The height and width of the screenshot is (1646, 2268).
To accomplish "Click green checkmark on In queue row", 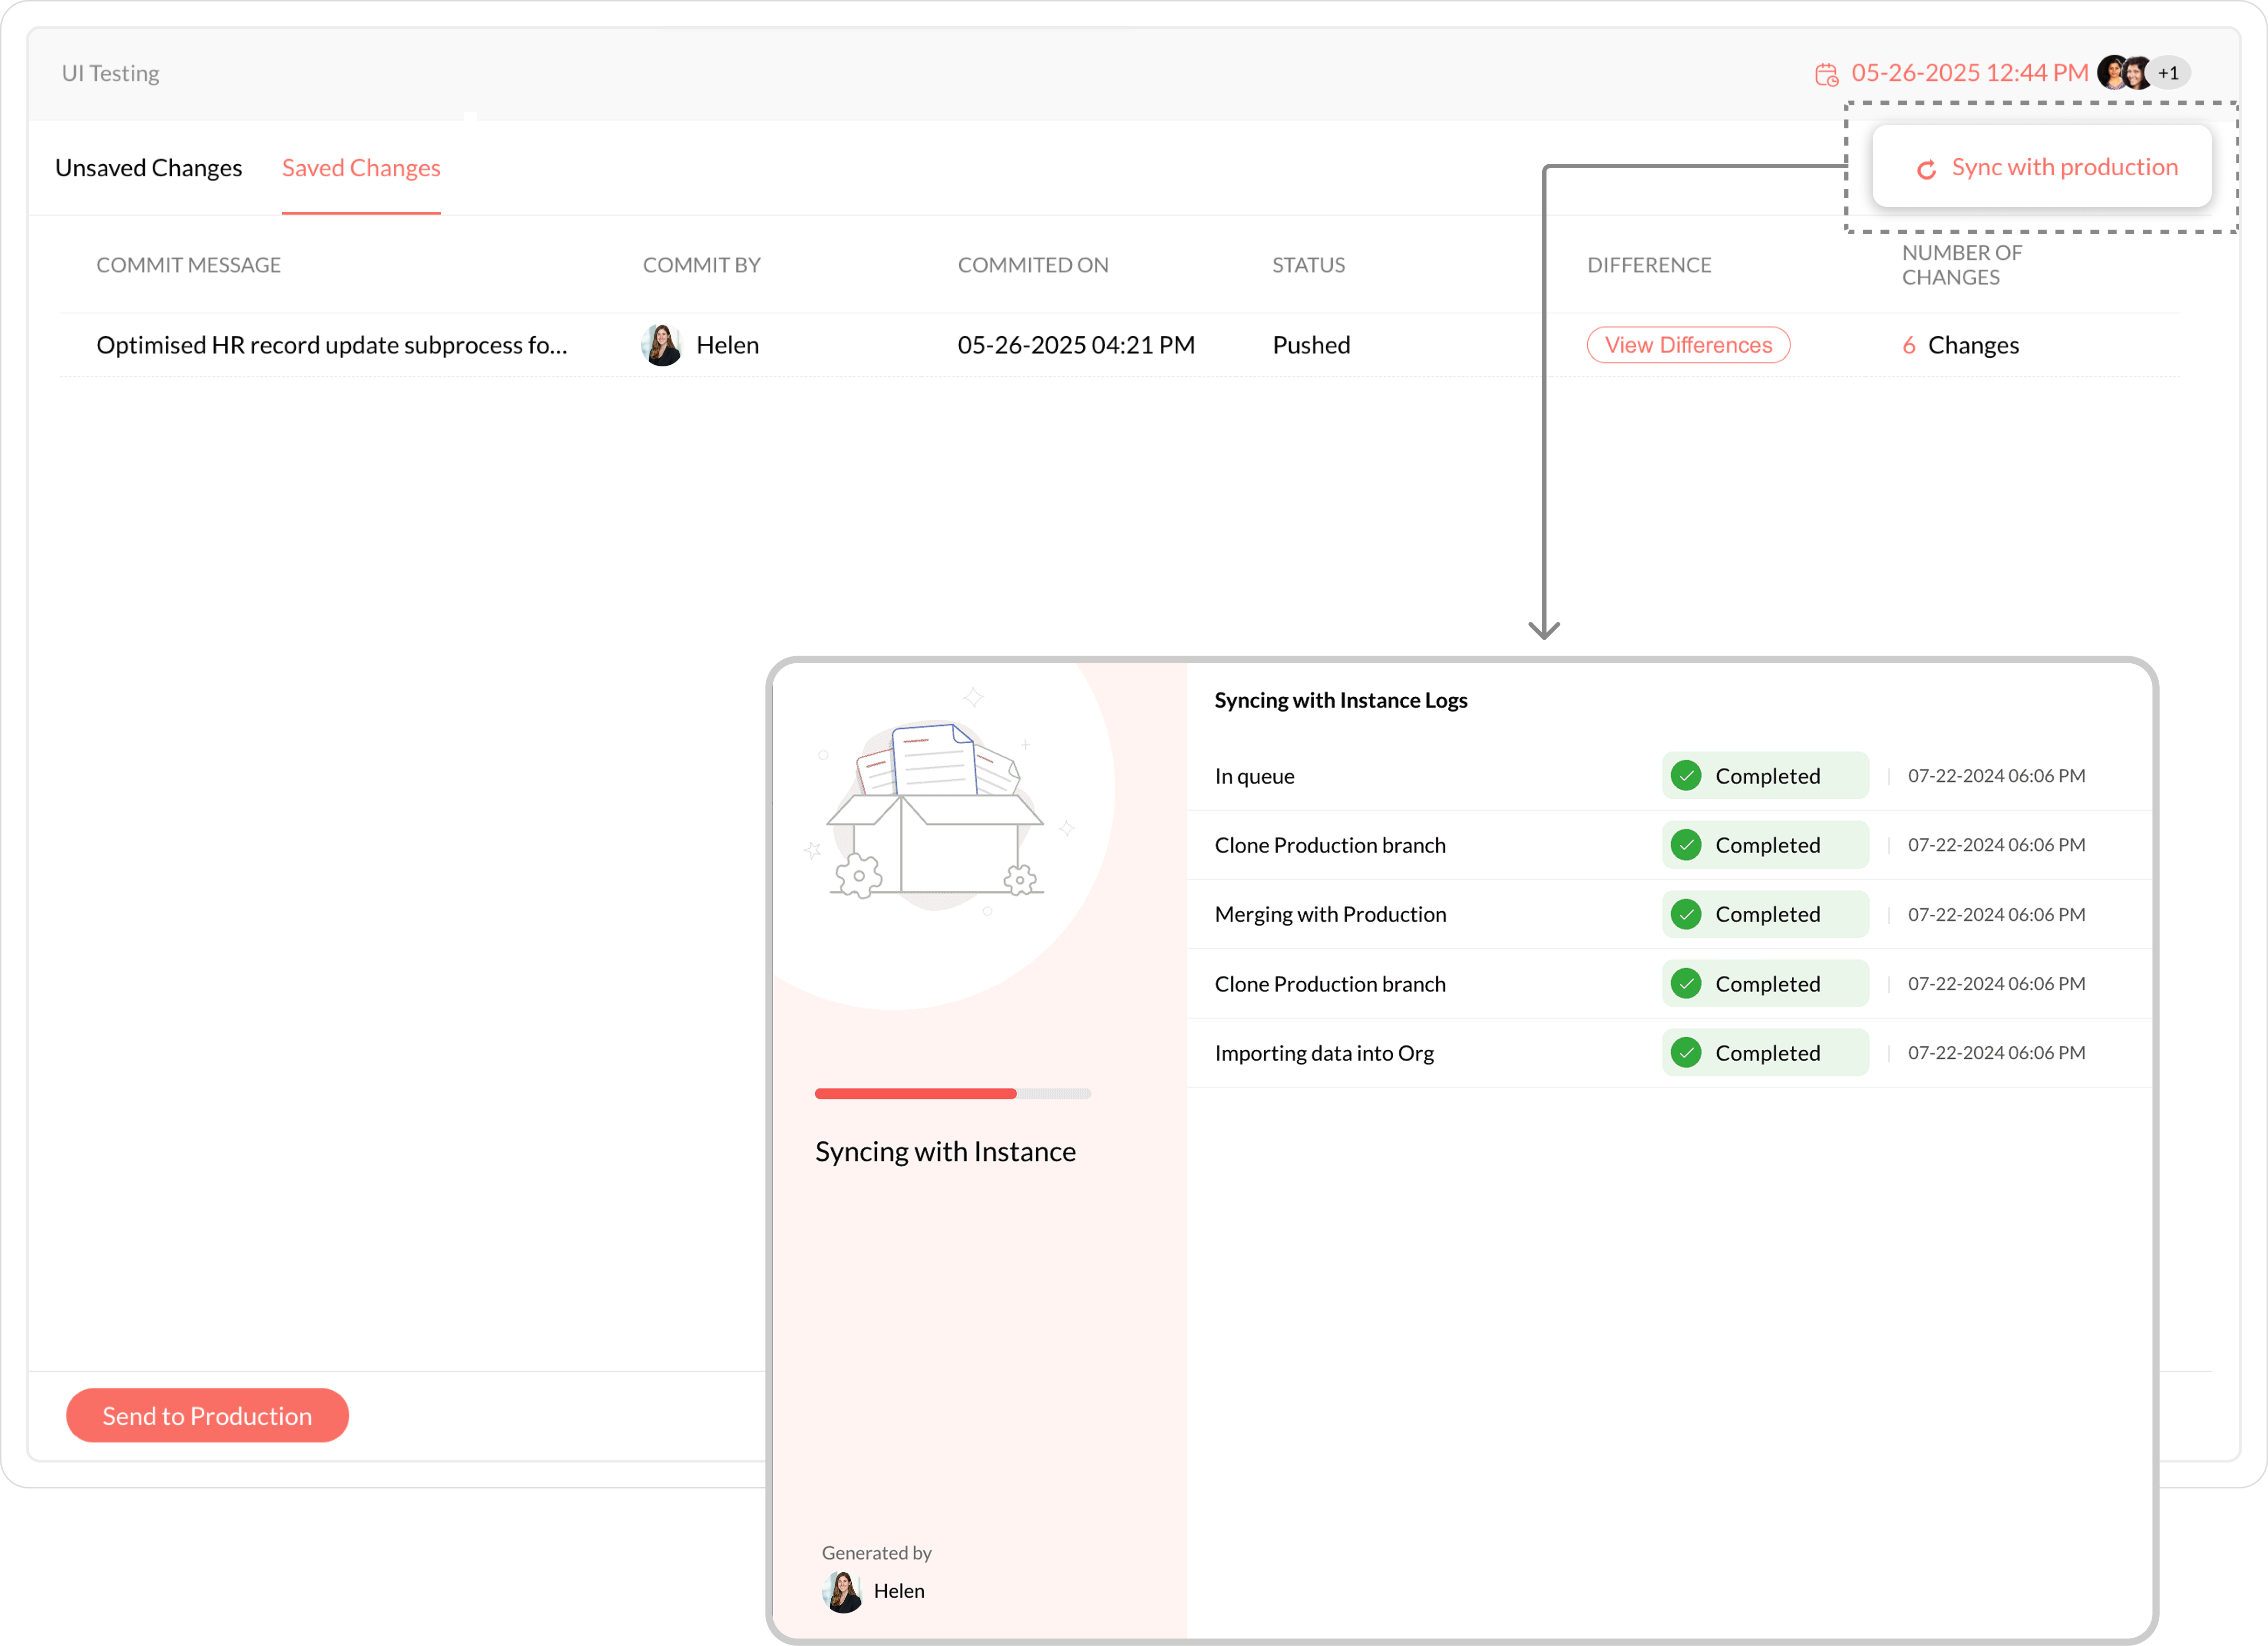I will click(1686, 775).
